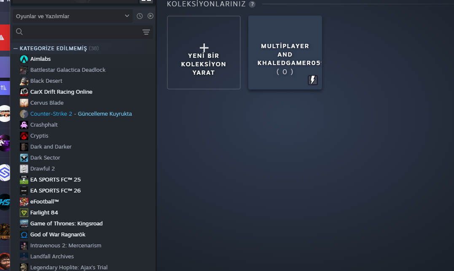The width and height of the screenshot is (454, 271).
Task: Click the God of War Ragnarök icon
Action: pos(24,235)
